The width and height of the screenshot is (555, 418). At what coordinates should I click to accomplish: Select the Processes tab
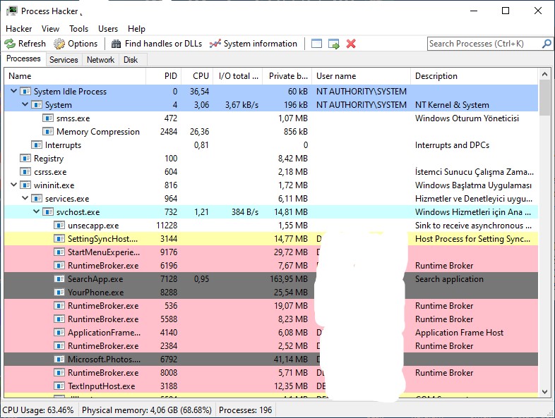point(23,59)
